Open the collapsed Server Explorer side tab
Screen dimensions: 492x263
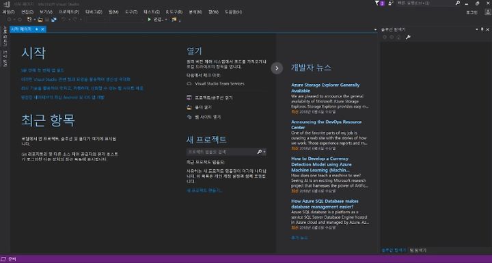[5, 36]
